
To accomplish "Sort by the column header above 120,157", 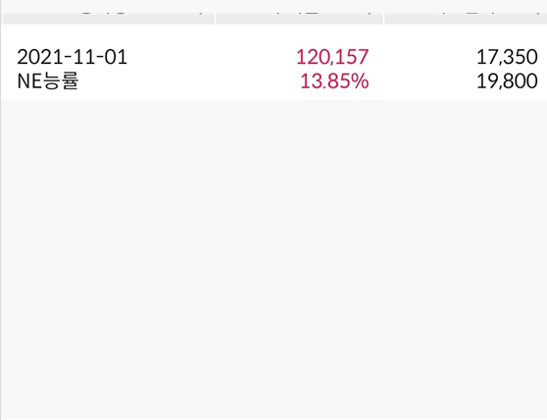I will (x=299, y=19).
